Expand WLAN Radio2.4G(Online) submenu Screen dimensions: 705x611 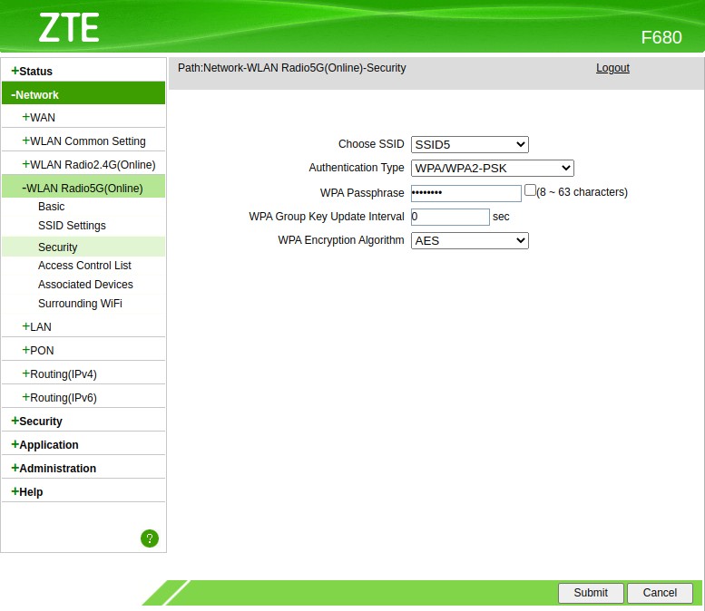(x=89, y=164)
